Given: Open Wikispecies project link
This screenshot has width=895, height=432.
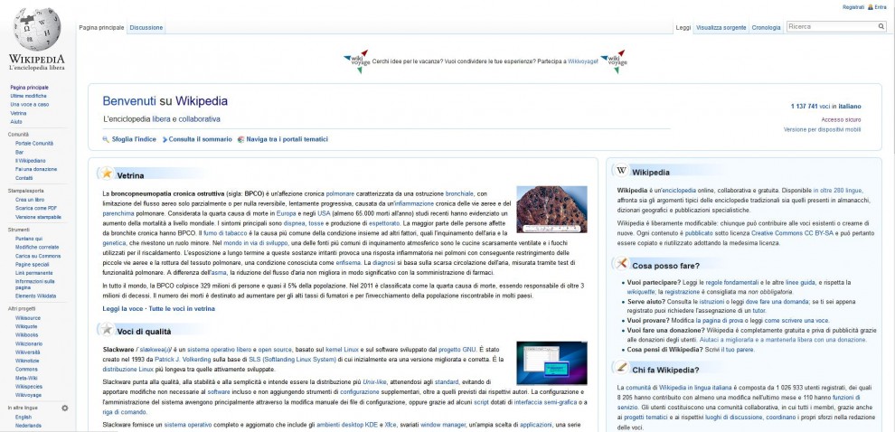Looking at the screenshot, I should (x=29, y=386).
